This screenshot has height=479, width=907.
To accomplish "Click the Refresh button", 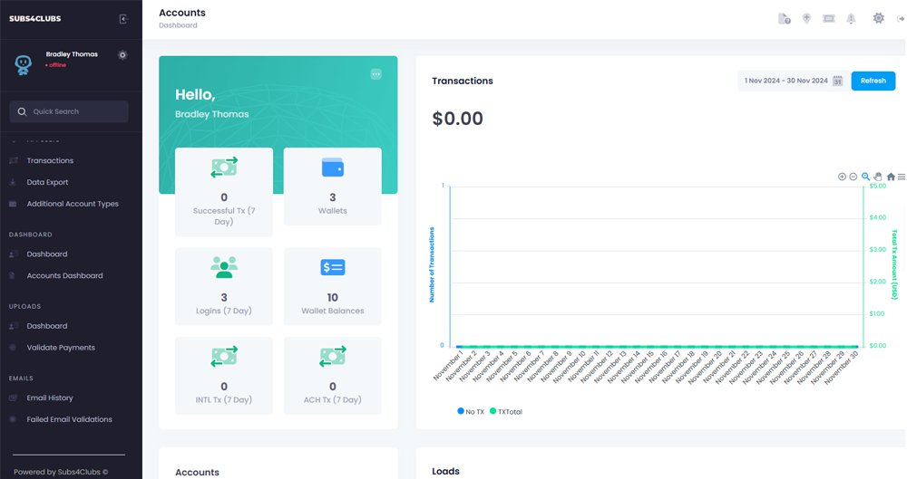I will tap(873, 81).
